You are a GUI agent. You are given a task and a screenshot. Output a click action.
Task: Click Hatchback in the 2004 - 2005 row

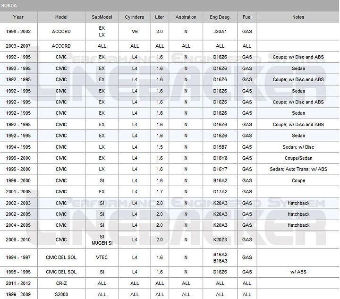point(298,225)
